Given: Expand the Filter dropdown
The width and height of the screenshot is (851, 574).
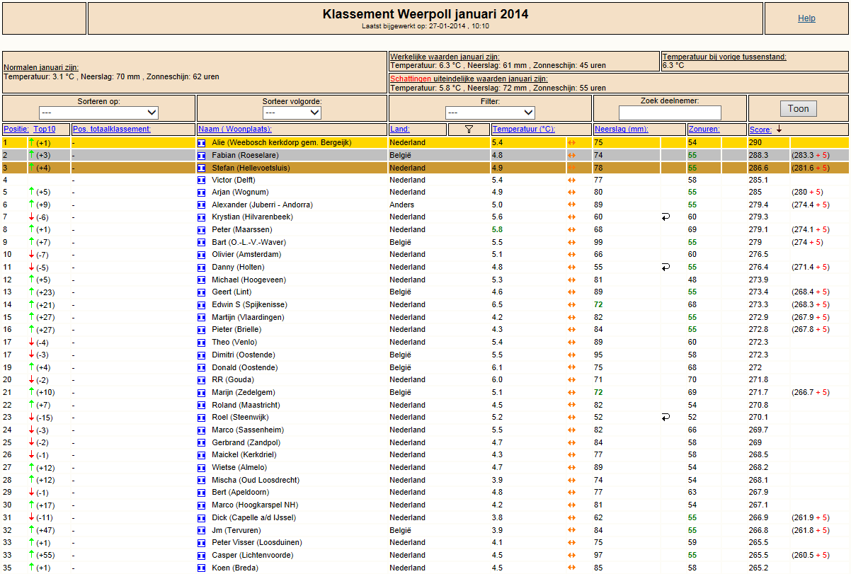Looking at the screenshot, I should point(490,113).
